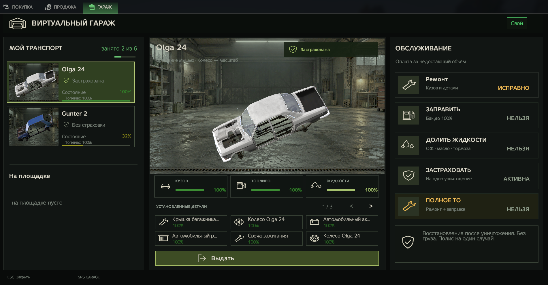548x285 pixels.
Task: Click the 'на площадке пусто' text
Action: (x=37, y=203)
